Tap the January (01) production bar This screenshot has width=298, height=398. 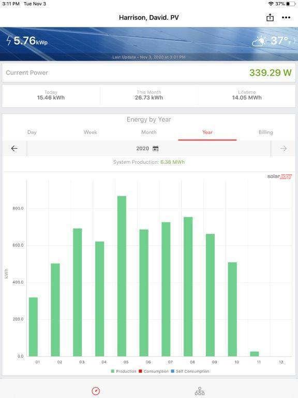pos(33,326)
